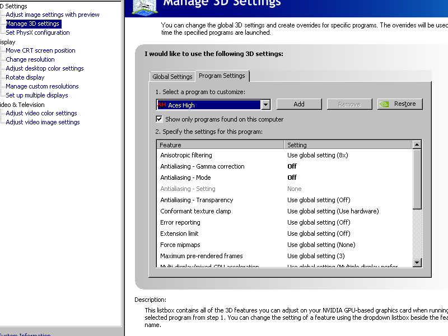The width and height of the screenshot is (448, 336).
Task: Open Adjust image settings with preview
Action: (x=53, y=15)
